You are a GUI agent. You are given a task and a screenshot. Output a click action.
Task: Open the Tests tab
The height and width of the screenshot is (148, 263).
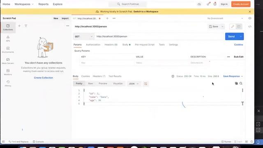click(161, 45)
